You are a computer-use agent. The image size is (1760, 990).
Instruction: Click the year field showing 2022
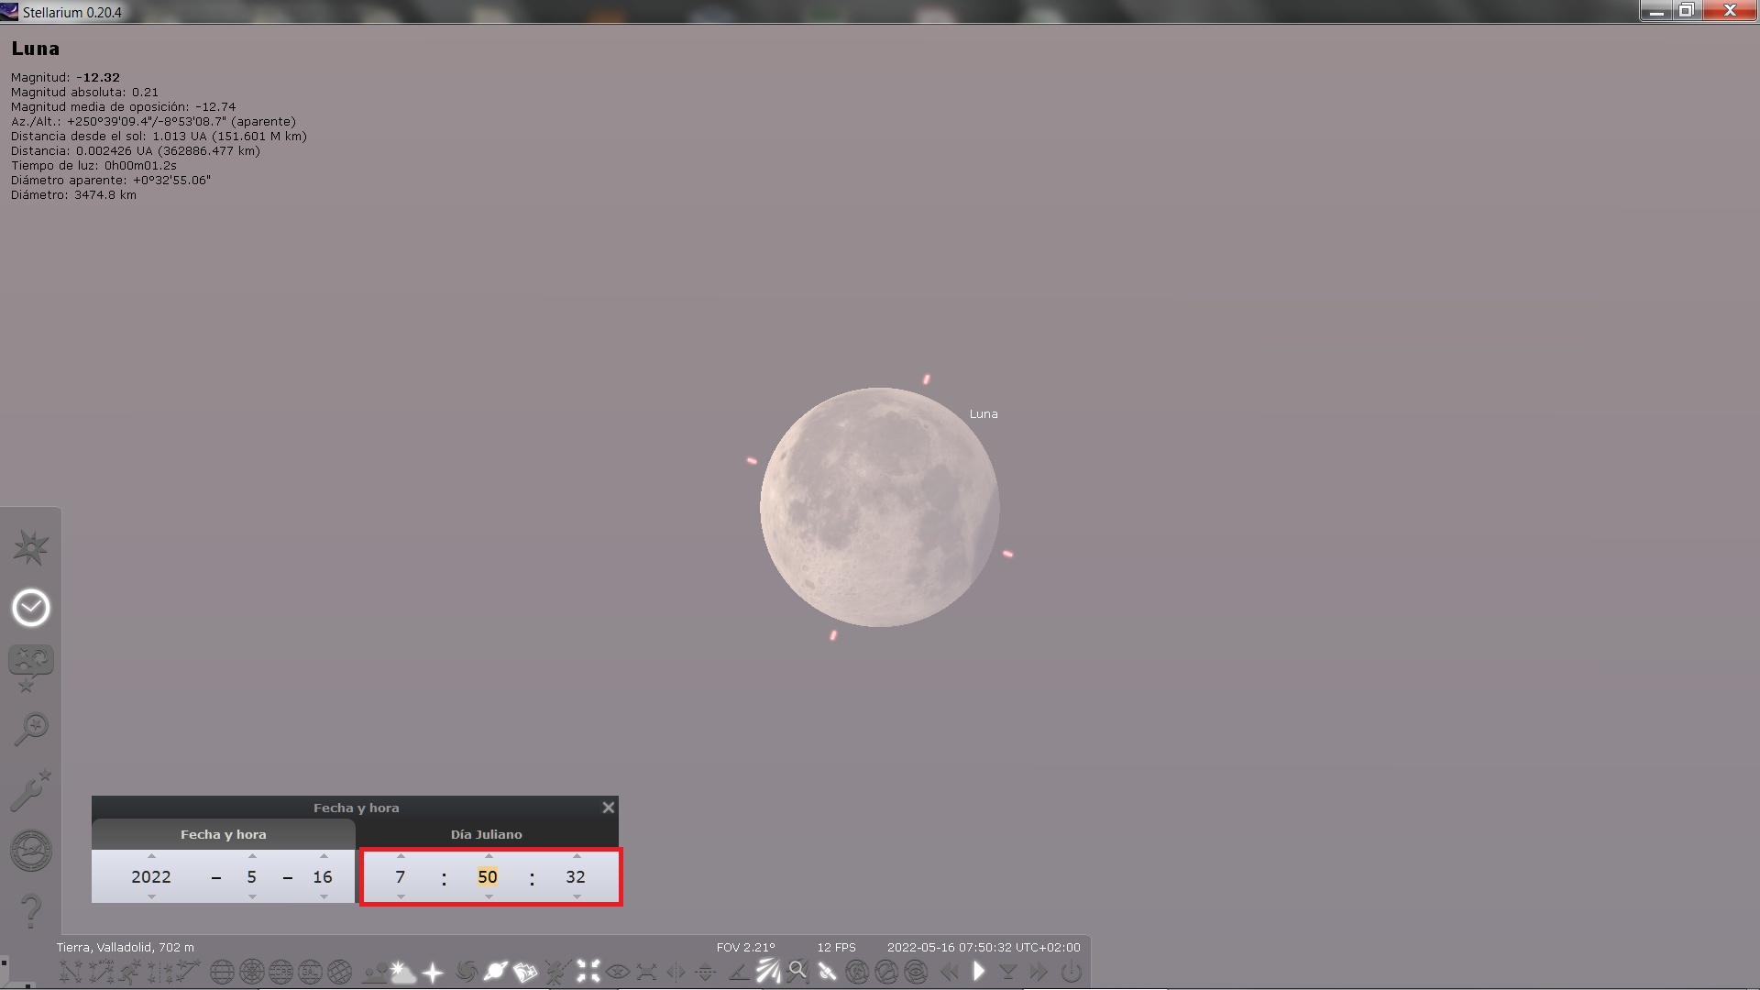coord(151,876)
